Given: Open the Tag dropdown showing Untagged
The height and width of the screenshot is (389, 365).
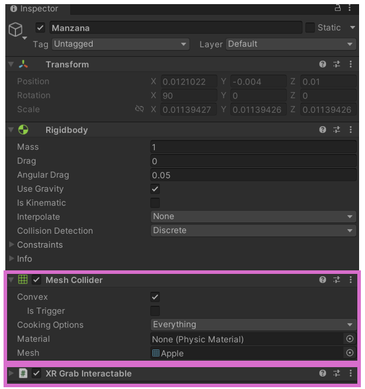Looking at the screenshot, I should (x=120, y=44).
